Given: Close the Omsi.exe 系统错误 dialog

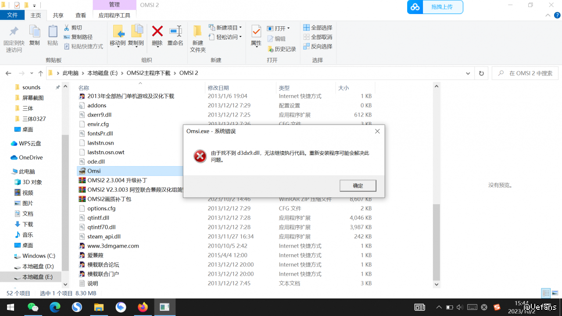Looking at the screenshot, I should point(377,131).
